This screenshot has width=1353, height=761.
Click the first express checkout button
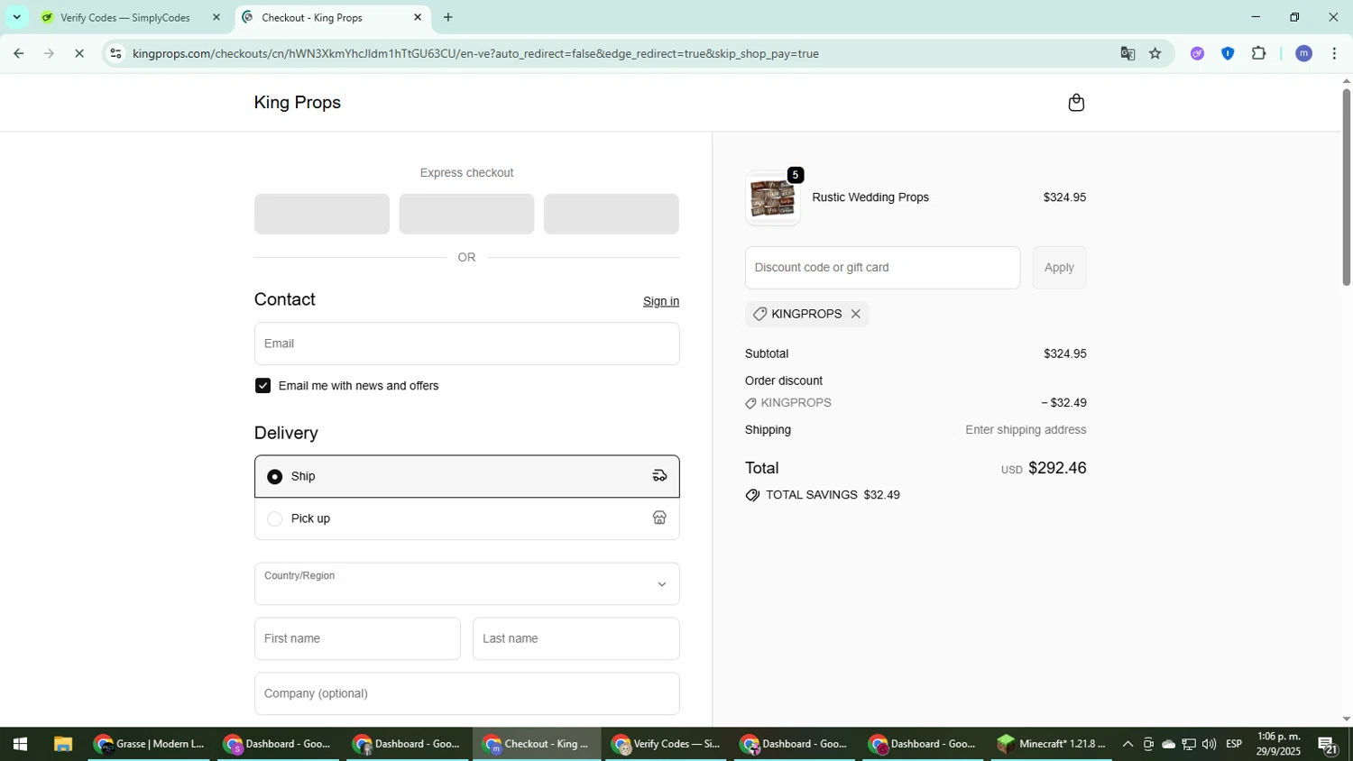coord(322,214)
